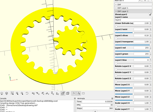Viewport: 153px width, 112px height.
Task: Click the Layer2 twist slider handle
Action: point(133,33)
